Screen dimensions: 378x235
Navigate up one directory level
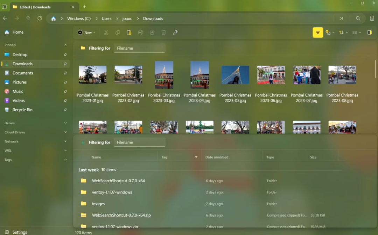(x=28, y=18)
